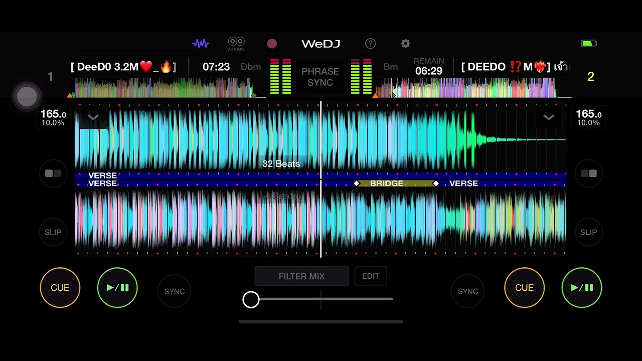Select deck number 2
Image resolution: width=642 pixels, height=361 pixels.
tap(590, 77)
